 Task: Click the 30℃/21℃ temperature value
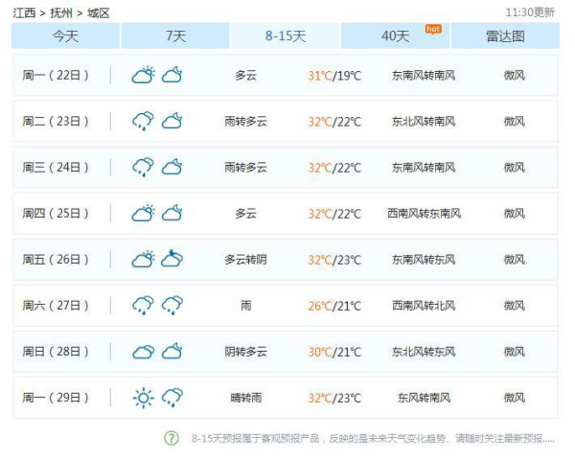click(334, 352)
